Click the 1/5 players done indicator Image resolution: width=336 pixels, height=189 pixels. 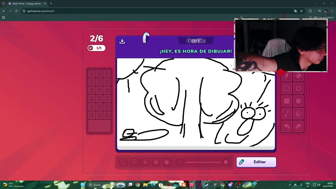tap(96, 48)
